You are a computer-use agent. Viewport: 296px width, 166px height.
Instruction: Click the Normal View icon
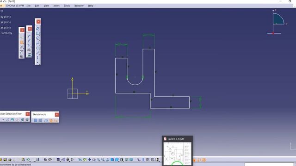(107, 160)
